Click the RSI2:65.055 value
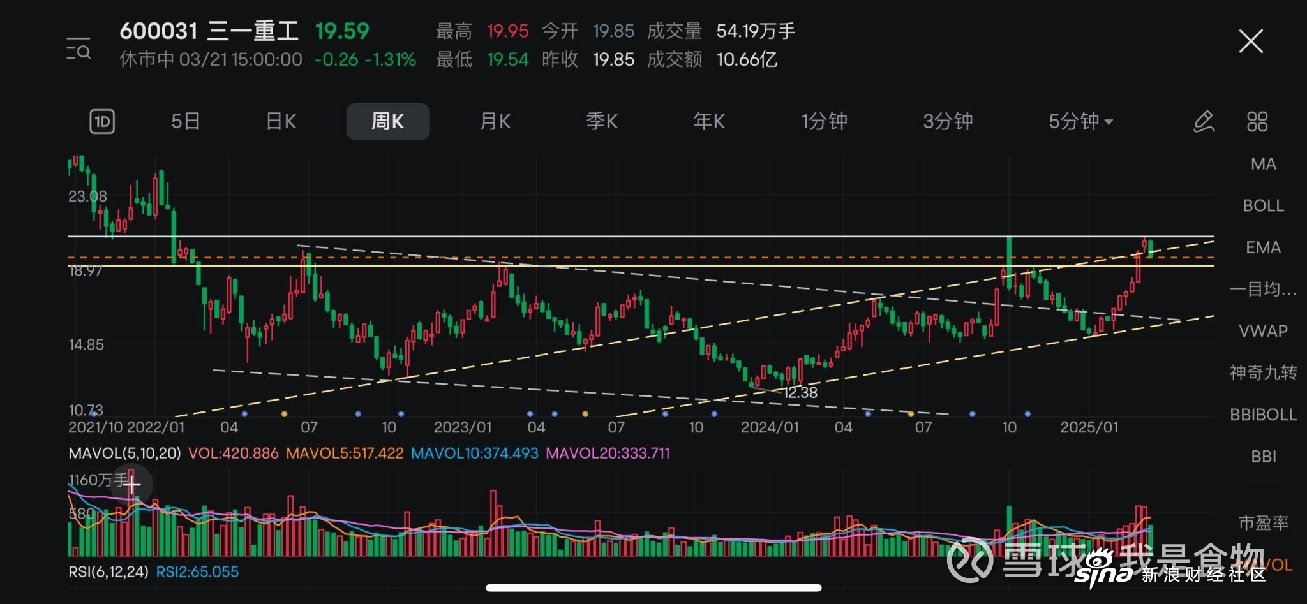Image resolution: width=1307 pixels, height=604 pixels. coord(197,572)
